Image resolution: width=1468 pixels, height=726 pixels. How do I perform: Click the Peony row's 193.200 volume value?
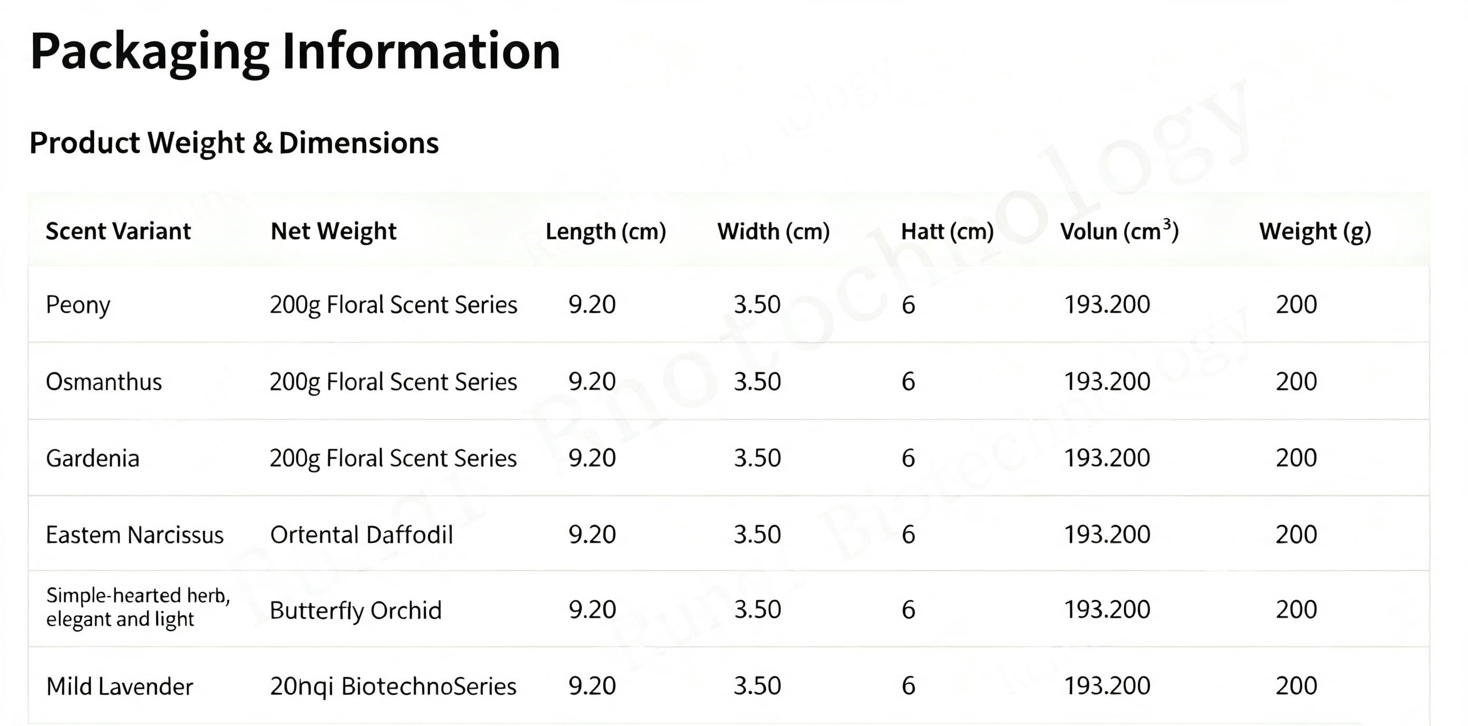[1107, 304]
